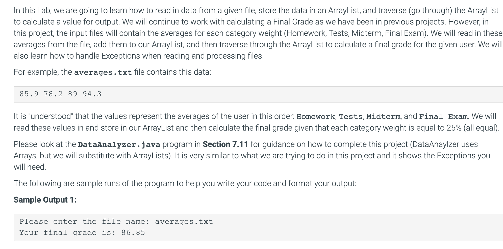Click the 'For example, the' sentence start
The image size is (503, 249).
click(43, 72)
